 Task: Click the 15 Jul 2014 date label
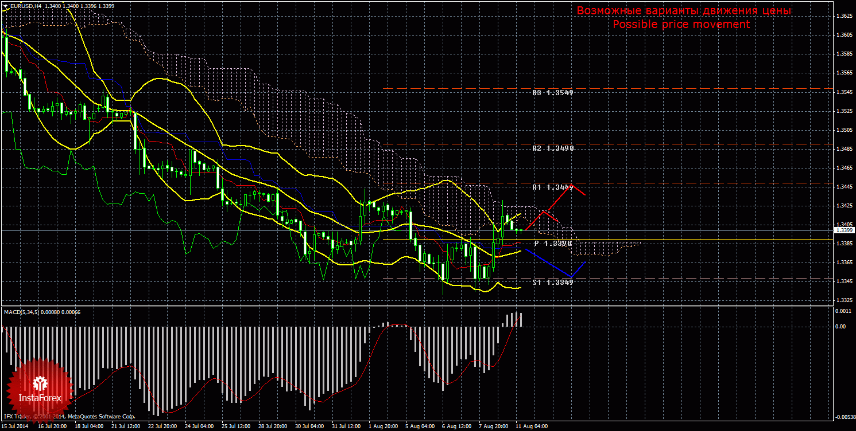[x=15, y=426]
